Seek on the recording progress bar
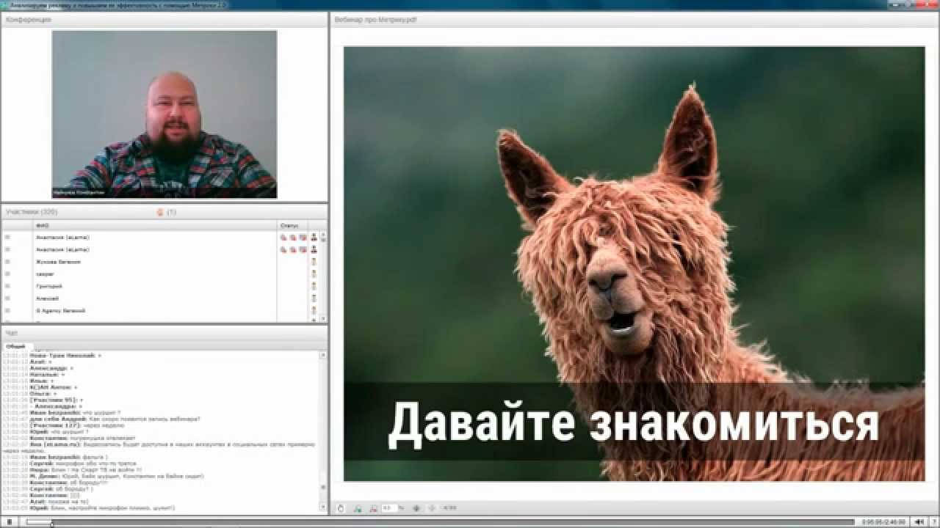 click(x=441, y=522)
